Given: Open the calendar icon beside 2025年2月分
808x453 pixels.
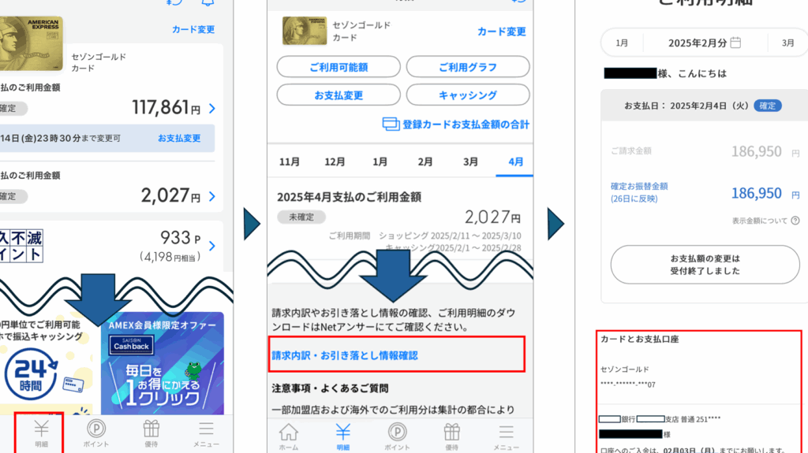Looking at the screenshot, I should click(736, 43).
